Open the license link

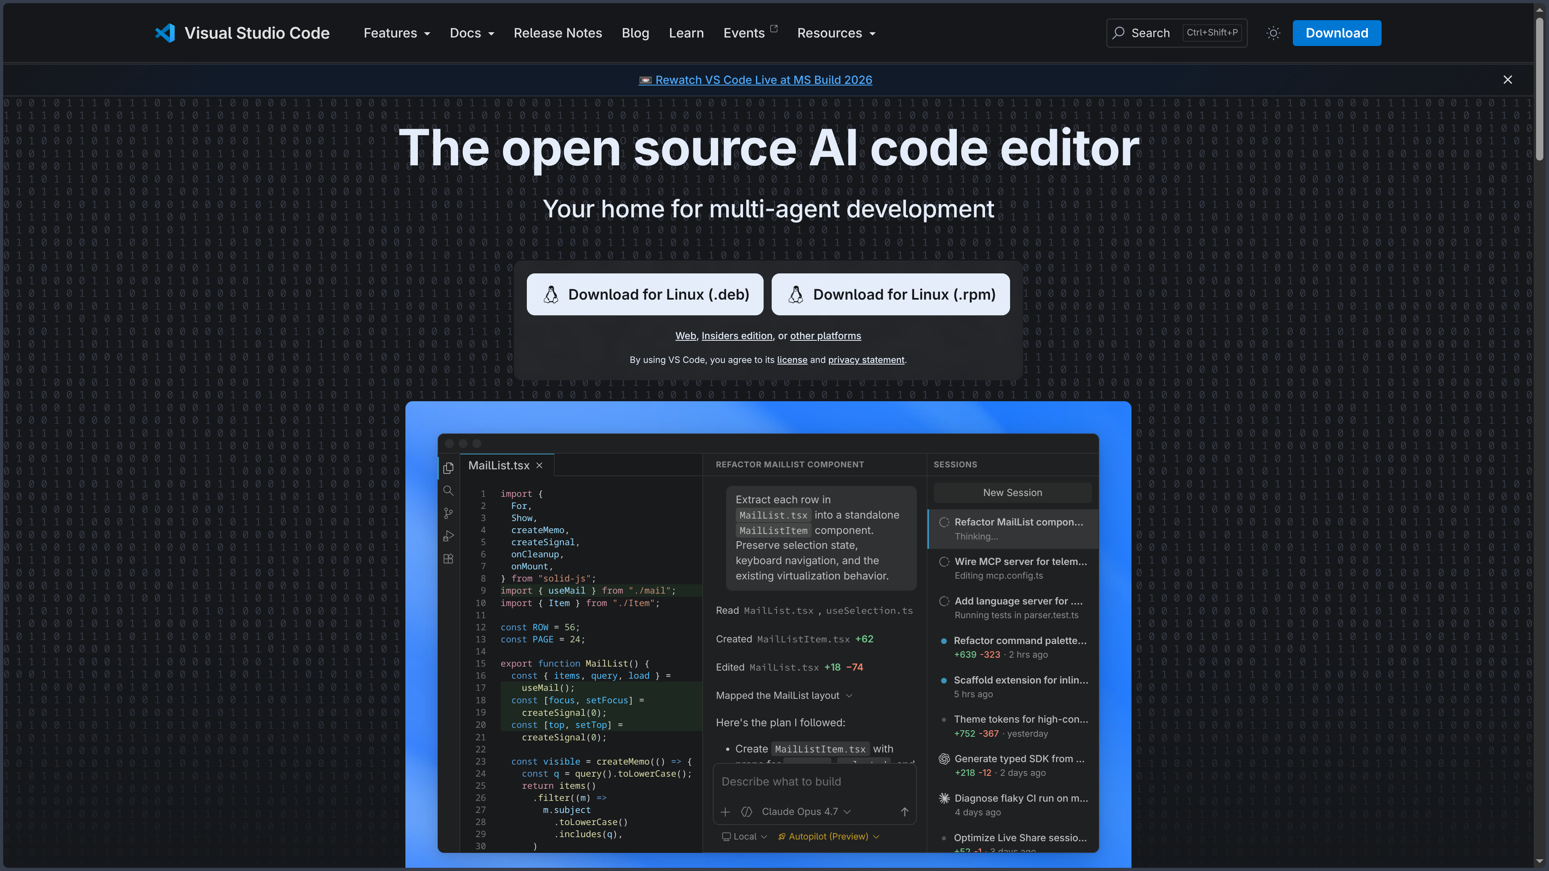tap(792, 360)
